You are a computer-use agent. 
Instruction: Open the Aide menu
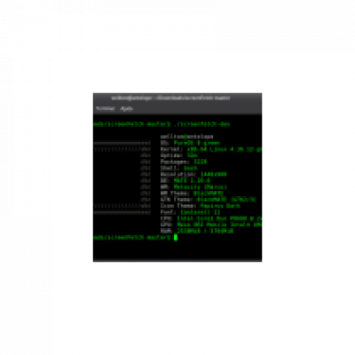click(126, 108)
